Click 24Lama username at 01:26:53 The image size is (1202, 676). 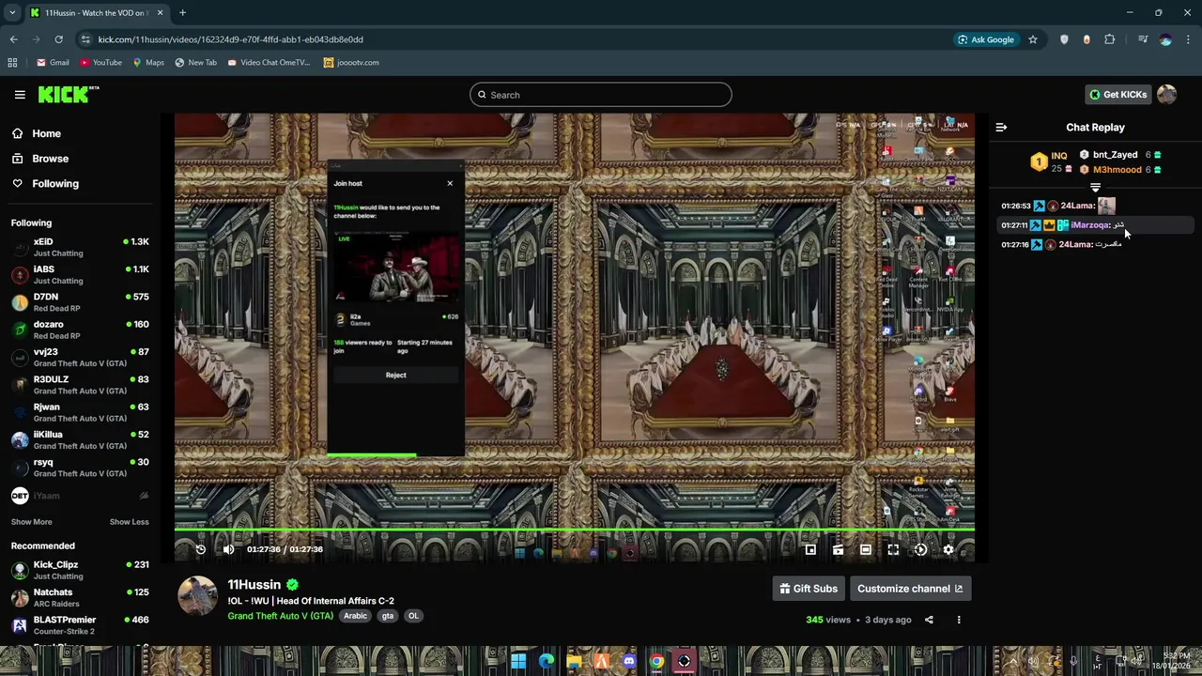click(1077, 206)
